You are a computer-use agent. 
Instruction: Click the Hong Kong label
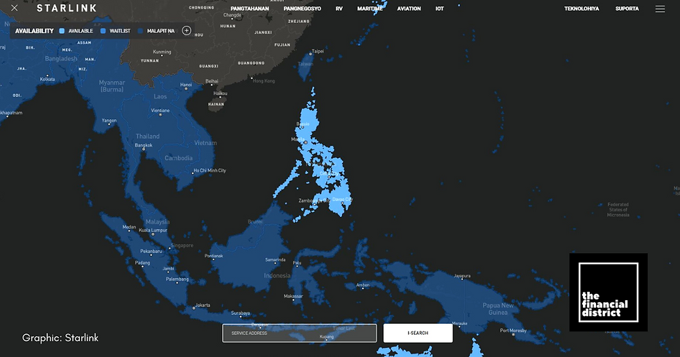pos(264,81)
